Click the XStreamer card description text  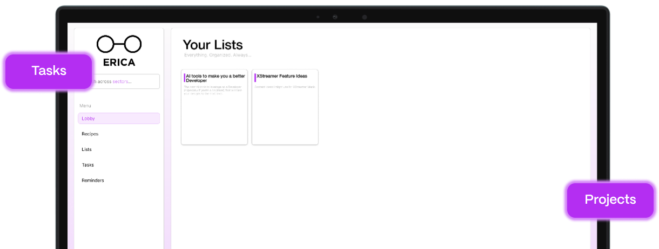pyautogui.click(x=285, y=86)
